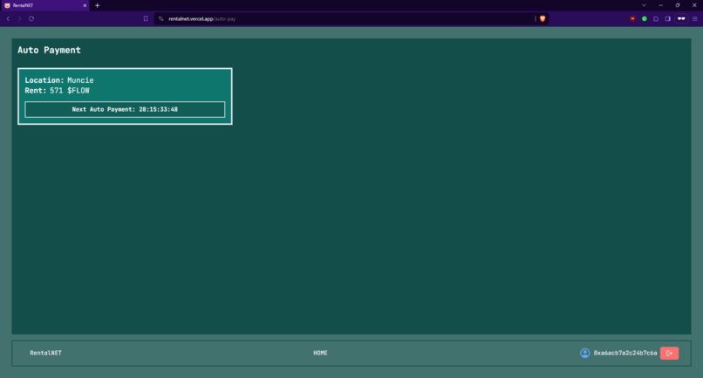703x378 pixels.
Task: Open the site settings icon in the address bar
Action: [161, 19]
